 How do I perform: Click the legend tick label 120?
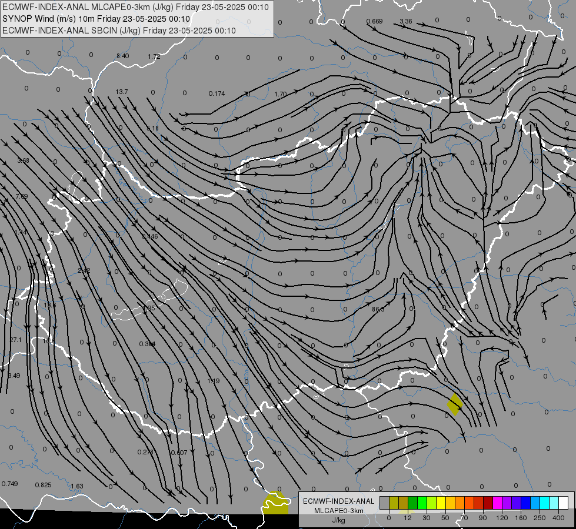pos(502,518)
